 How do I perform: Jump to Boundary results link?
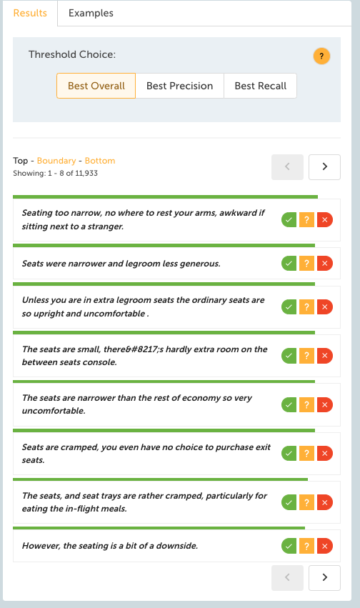[56, 161]
